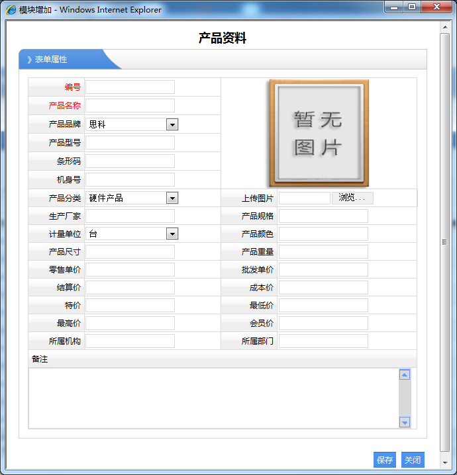Click the Internet Explorer icon in title bar
Viewport: 457px width, 475px height.
[x=11, y=10]
